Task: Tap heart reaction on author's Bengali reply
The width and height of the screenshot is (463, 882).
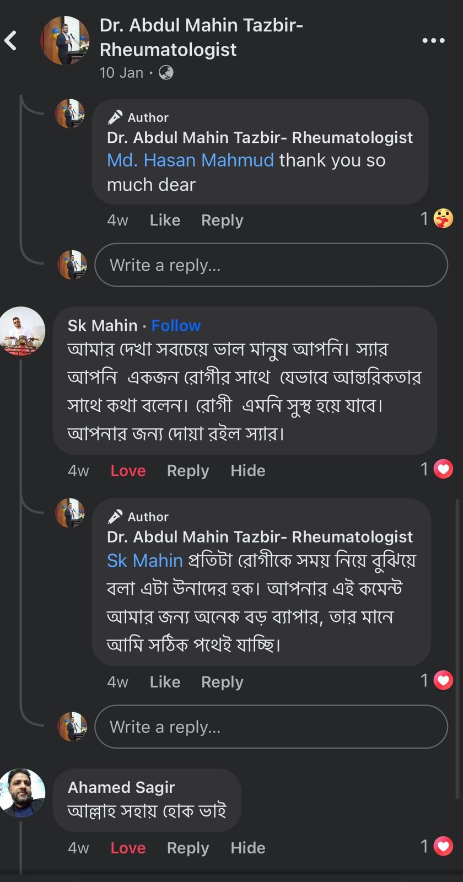Action: [443, 680]
